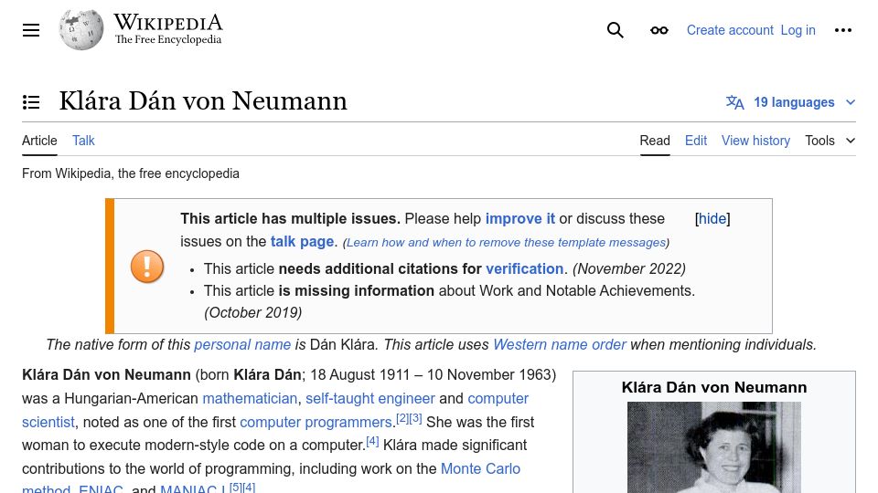Viewport: 878px width, 493px height.
Task: Jump to citation reference [3]
Action: (x=415, y=418)
